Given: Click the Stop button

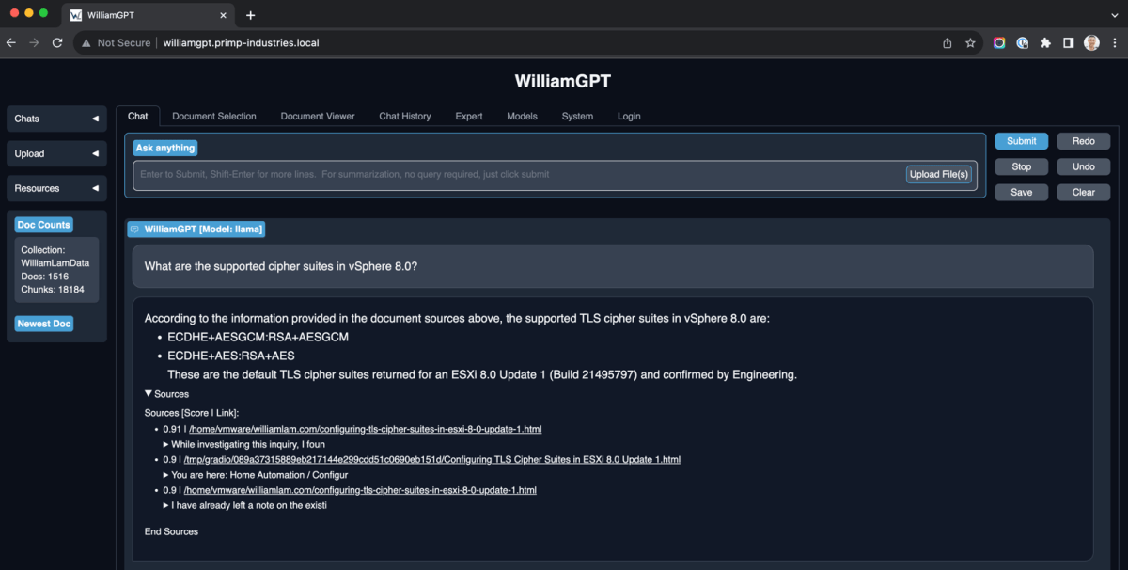Looking at the screenshot, I should click(x=1022, y=166).
